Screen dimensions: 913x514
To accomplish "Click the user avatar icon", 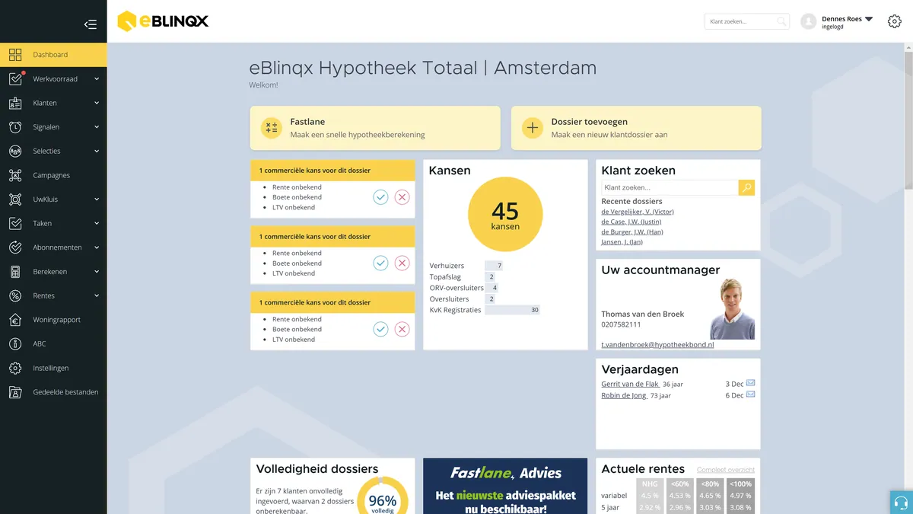I will [809, 22].
